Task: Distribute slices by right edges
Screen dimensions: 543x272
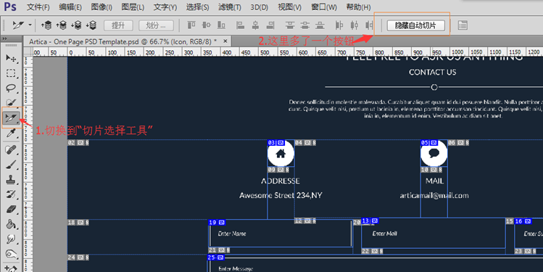Action: pos(369,25)
